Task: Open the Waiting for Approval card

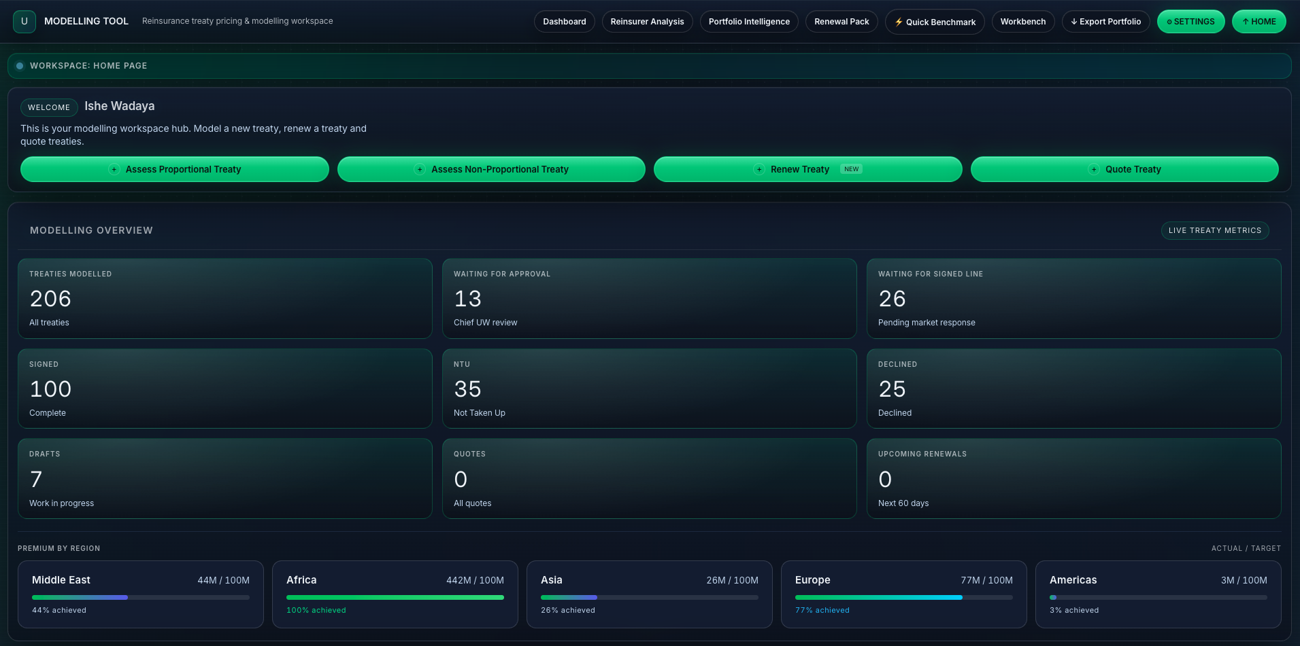Action: [x=649, y=298]
